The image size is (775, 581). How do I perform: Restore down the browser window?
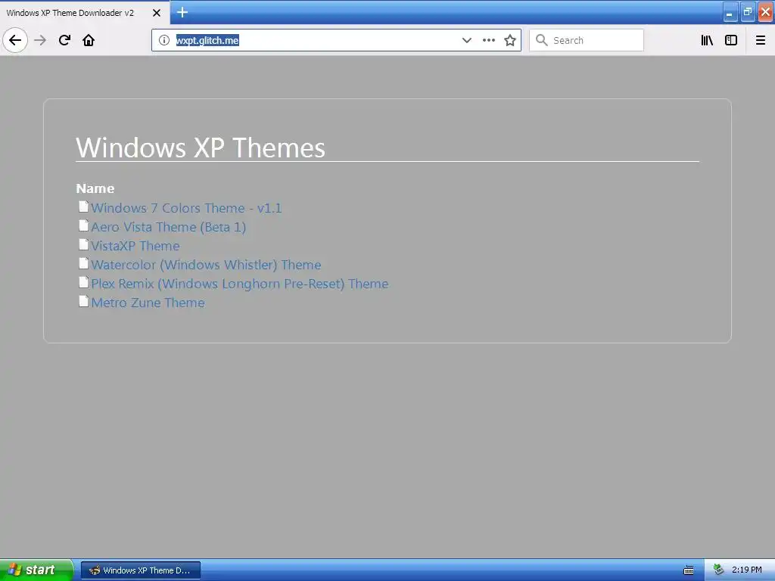[748, 12]
